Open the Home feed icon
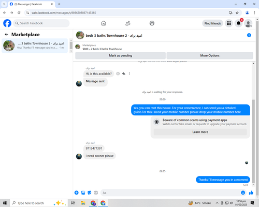Image resolution: width=259 pixels, height=207 pixels. (x=104, y=23)
